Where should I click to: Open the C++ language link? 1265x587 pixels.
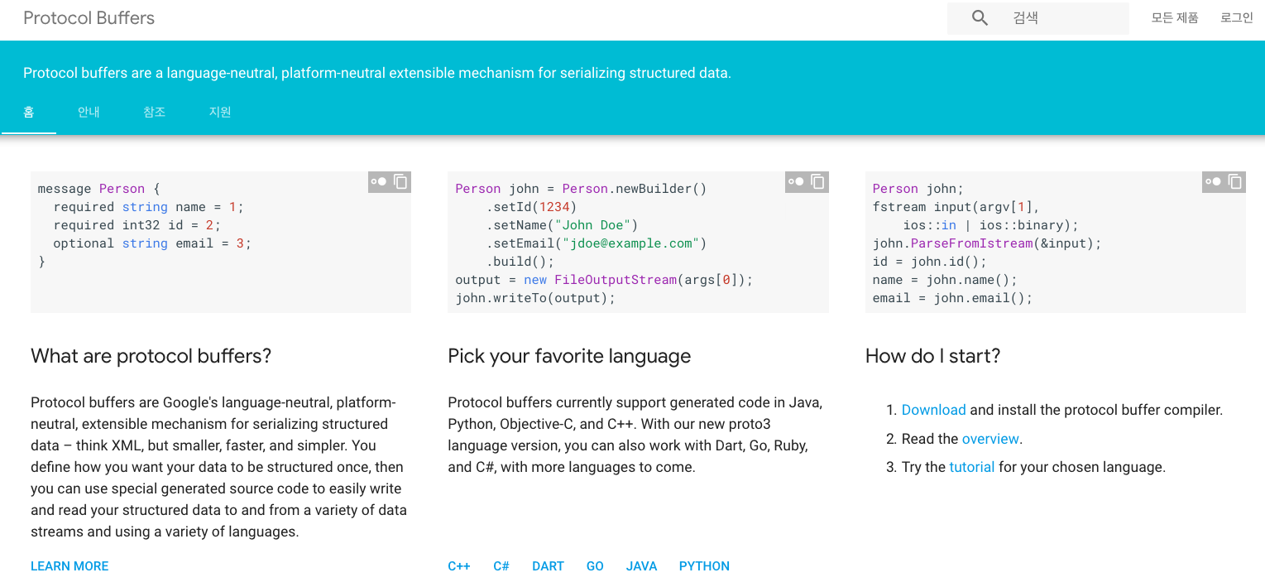(x=459, y=566)
